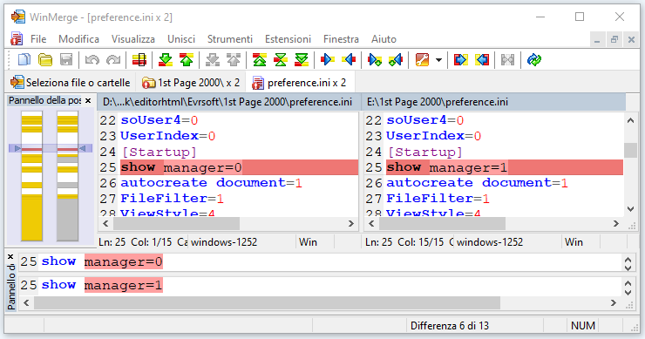Click the left pane horizontal scrollbar left arrow
The width and height of the screenshot is (645, 339).
click(105, 223)
